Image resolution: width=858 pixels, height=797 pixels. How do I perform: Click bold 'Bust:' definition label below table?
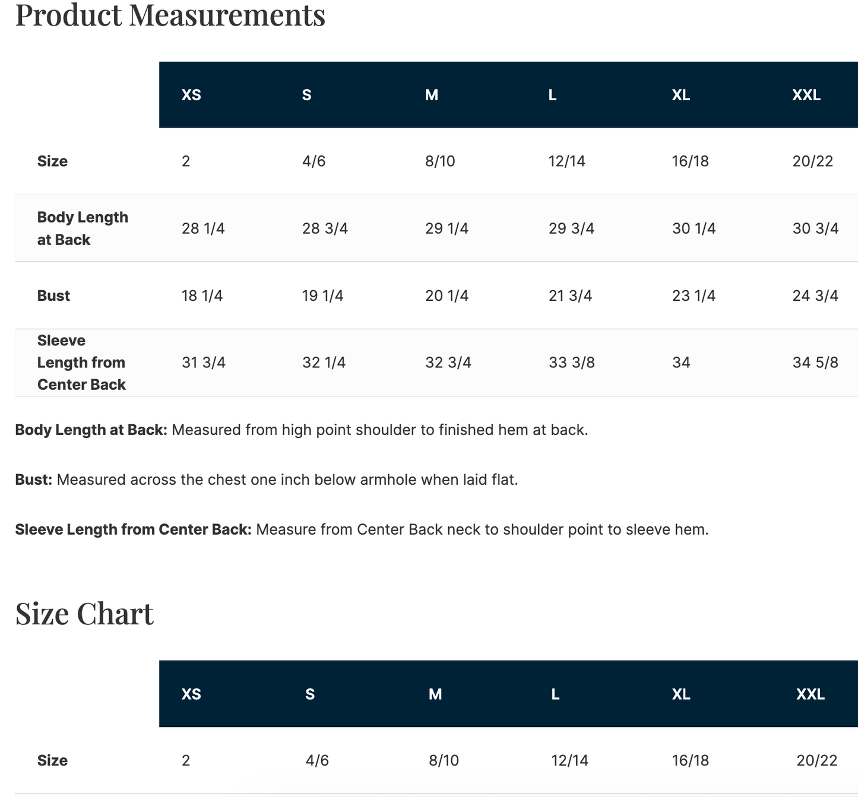tap(34, 480)
